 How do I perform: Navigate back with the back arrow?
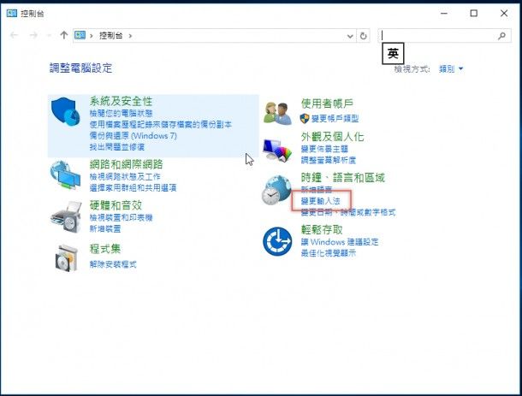14,35
